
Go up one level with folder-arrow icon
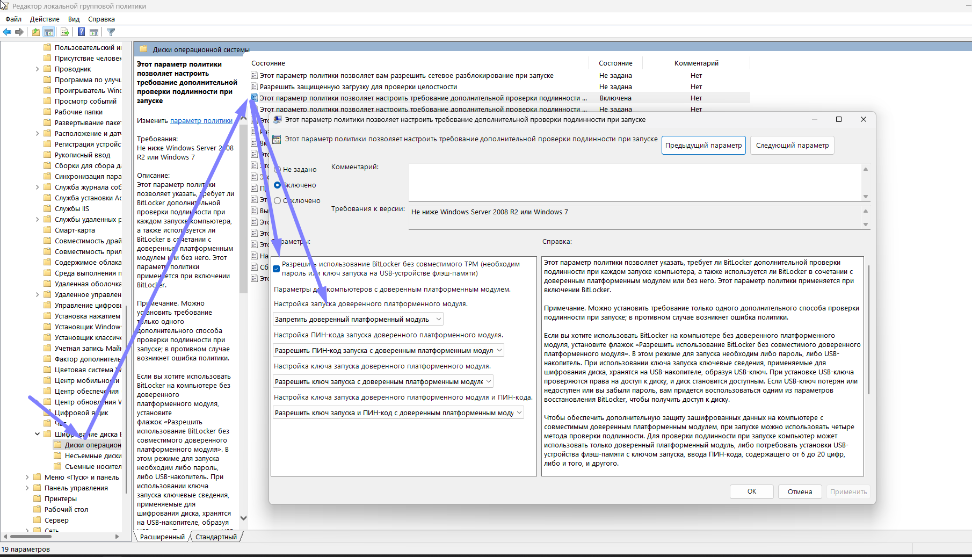pyautogui.click(x=35, y=32)
